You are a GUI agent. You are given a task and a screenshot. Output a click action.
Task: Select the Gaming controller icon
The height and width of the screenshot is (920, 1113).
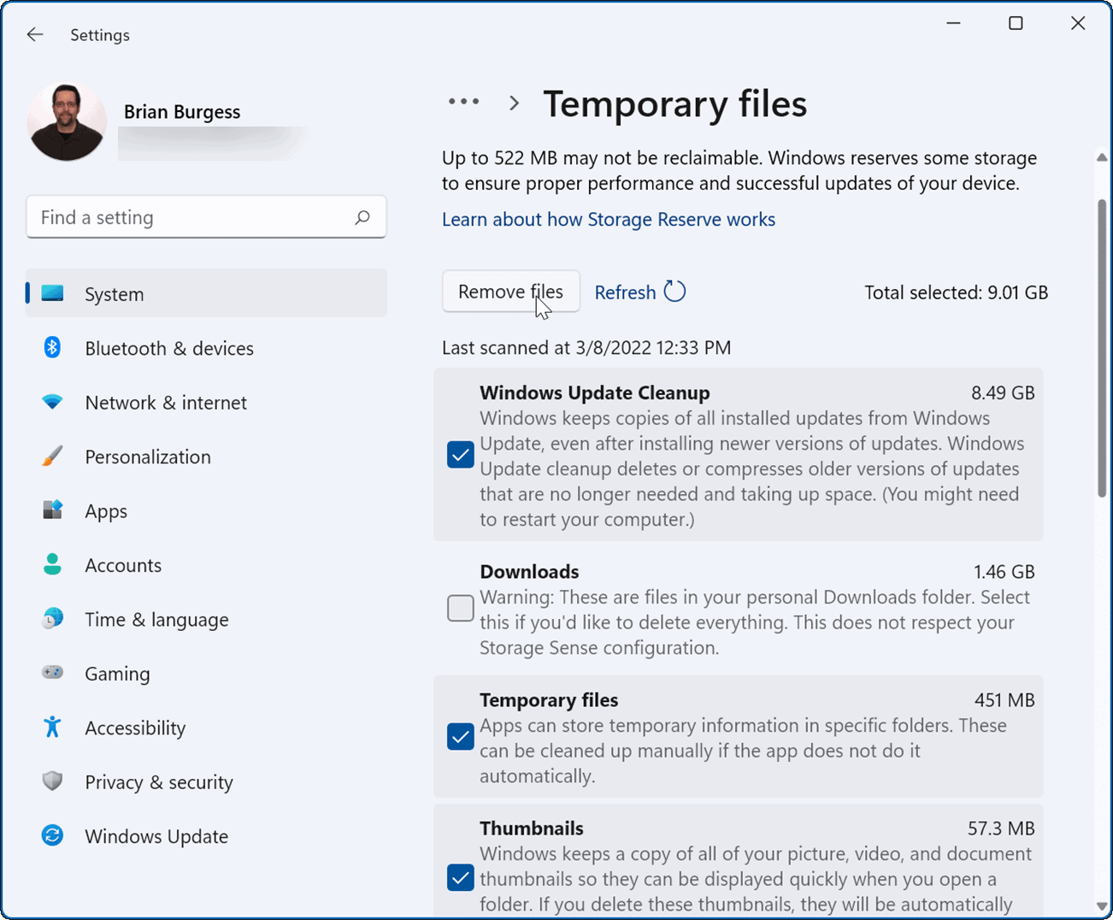coord(52,673)
